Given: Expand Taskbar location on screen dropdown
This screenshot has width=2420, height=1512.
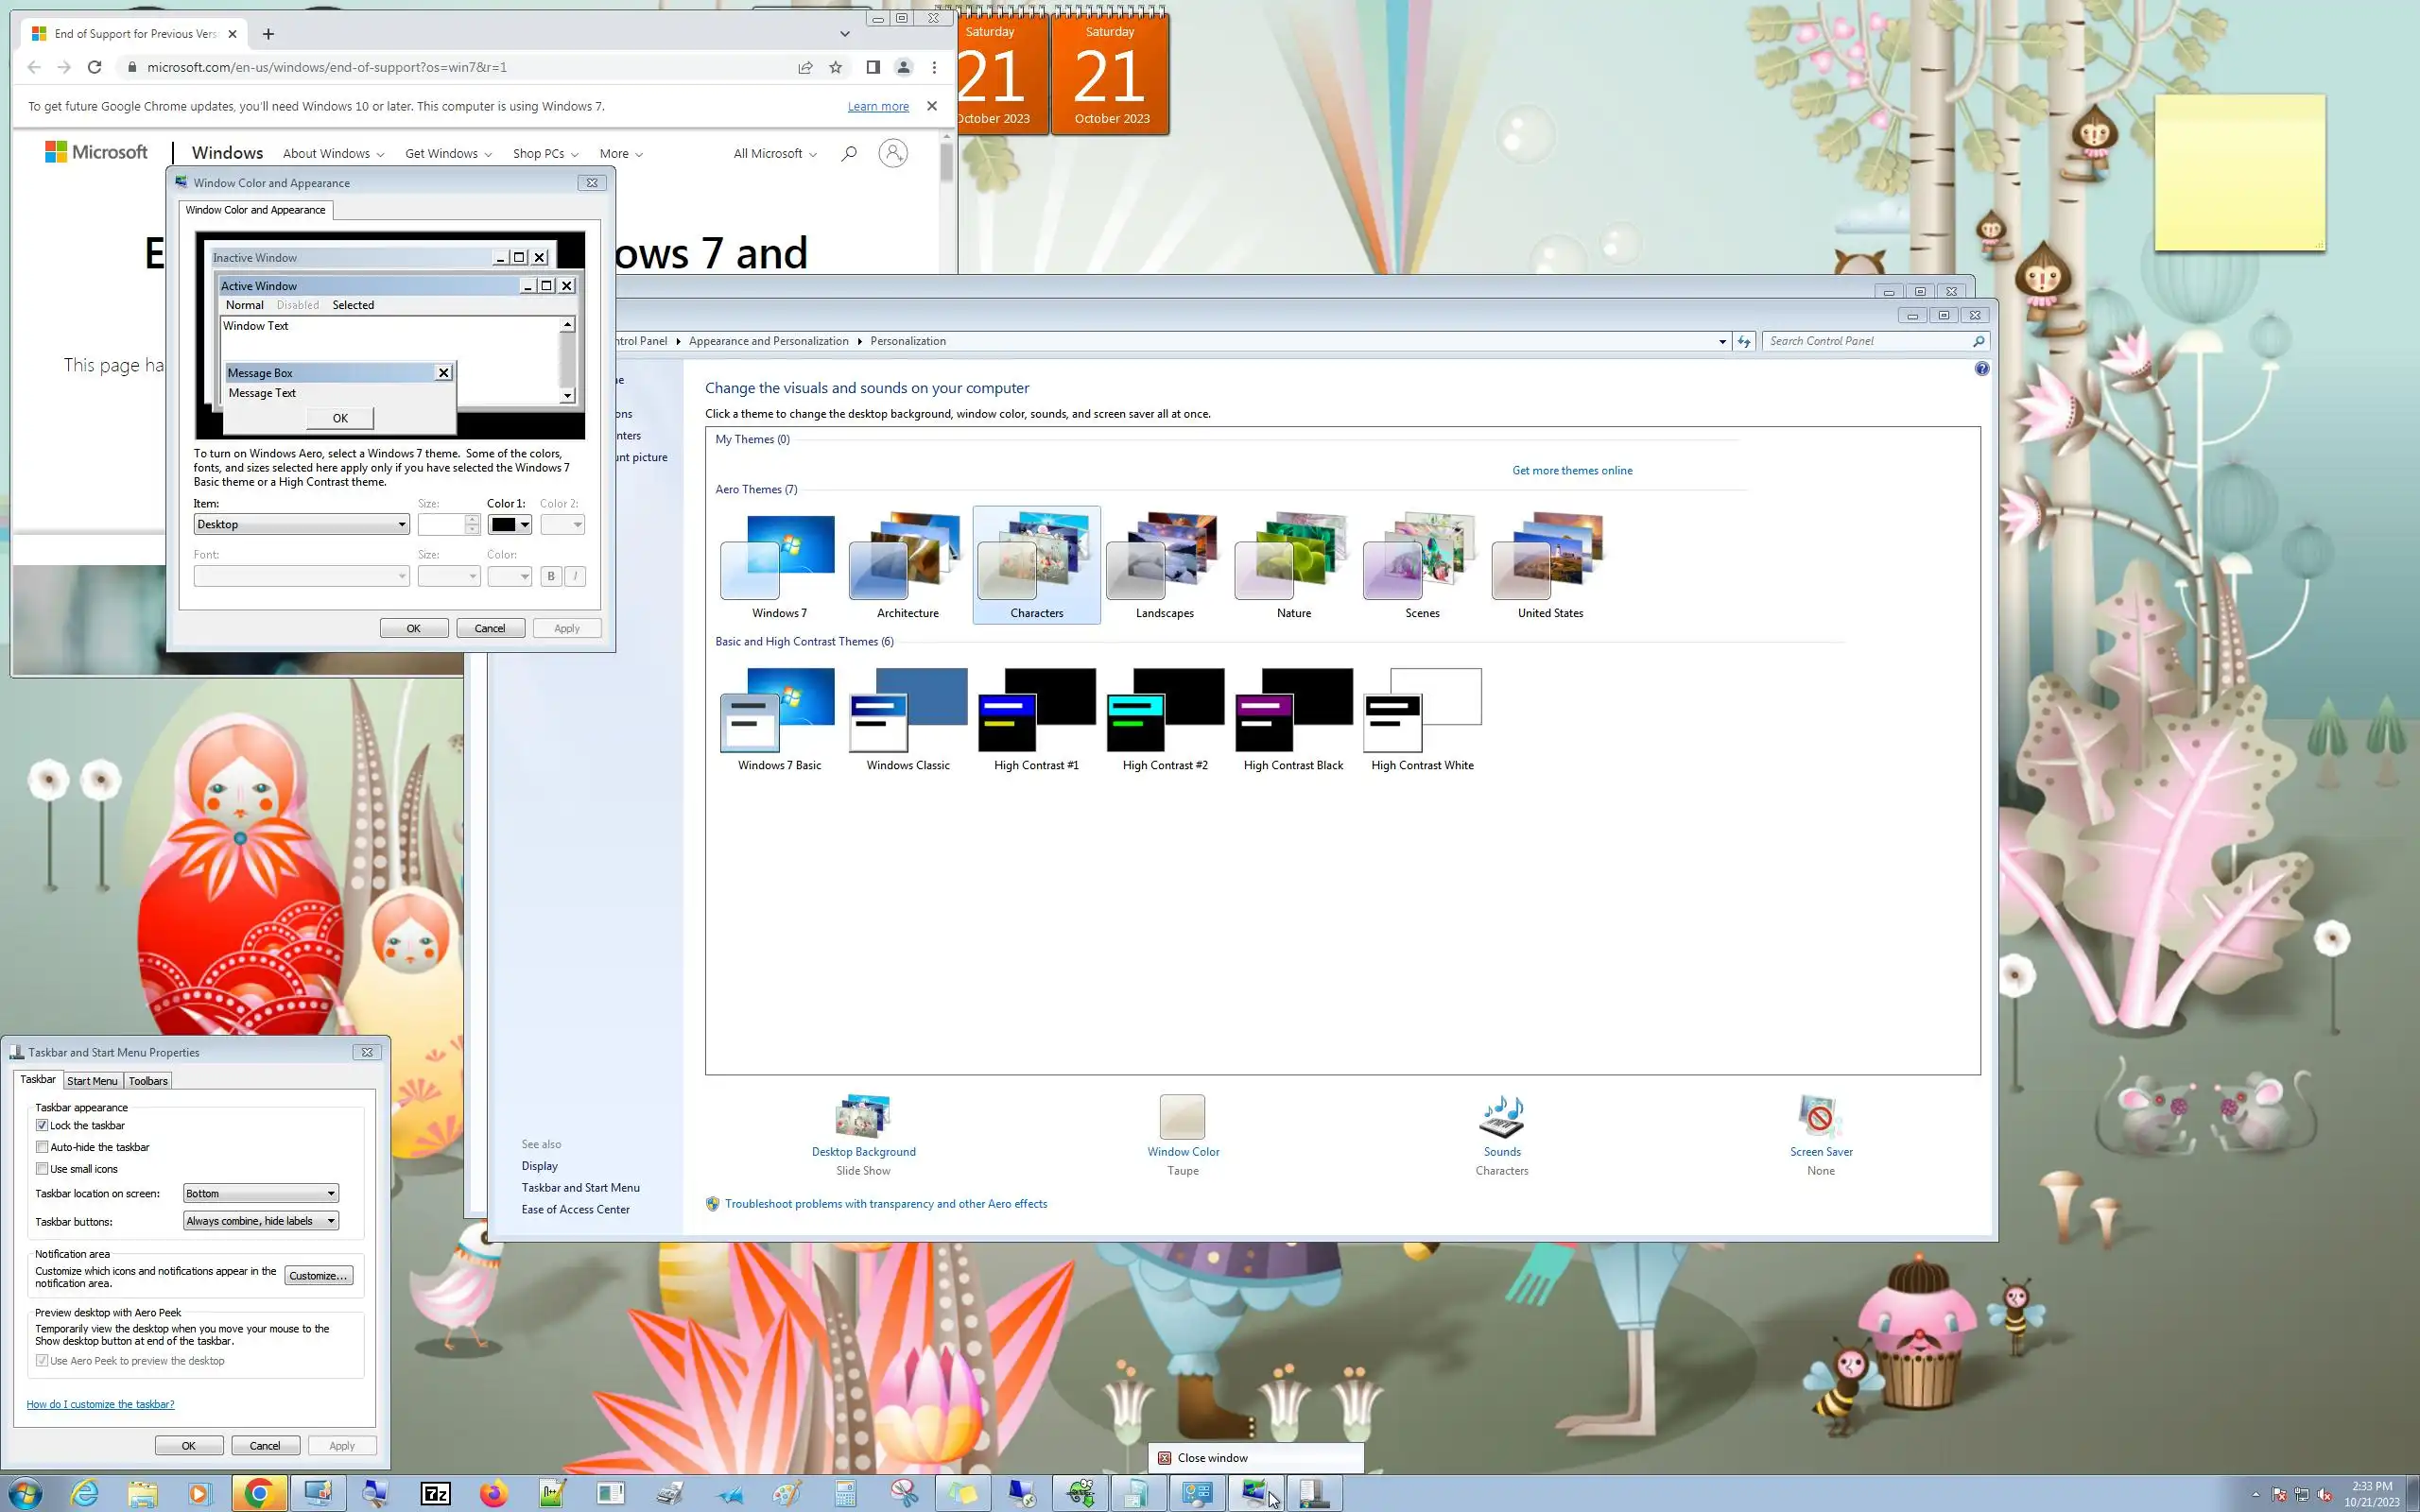Looking at the screenshot, I should 261,1193.
